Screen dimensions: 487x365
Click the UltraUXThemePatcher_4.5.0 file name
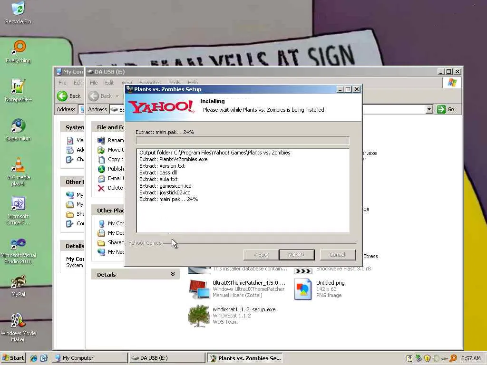point(249,283)
